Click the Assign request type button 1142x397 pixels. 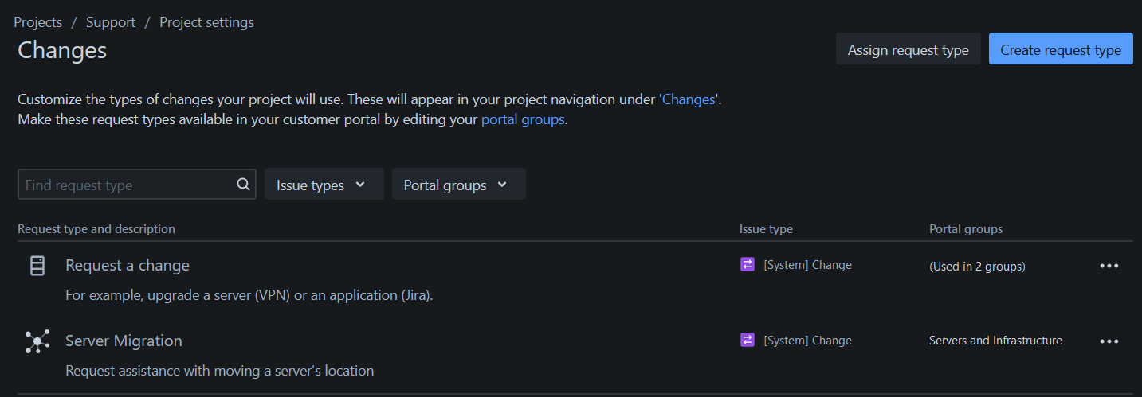click(x=908, y=49)
